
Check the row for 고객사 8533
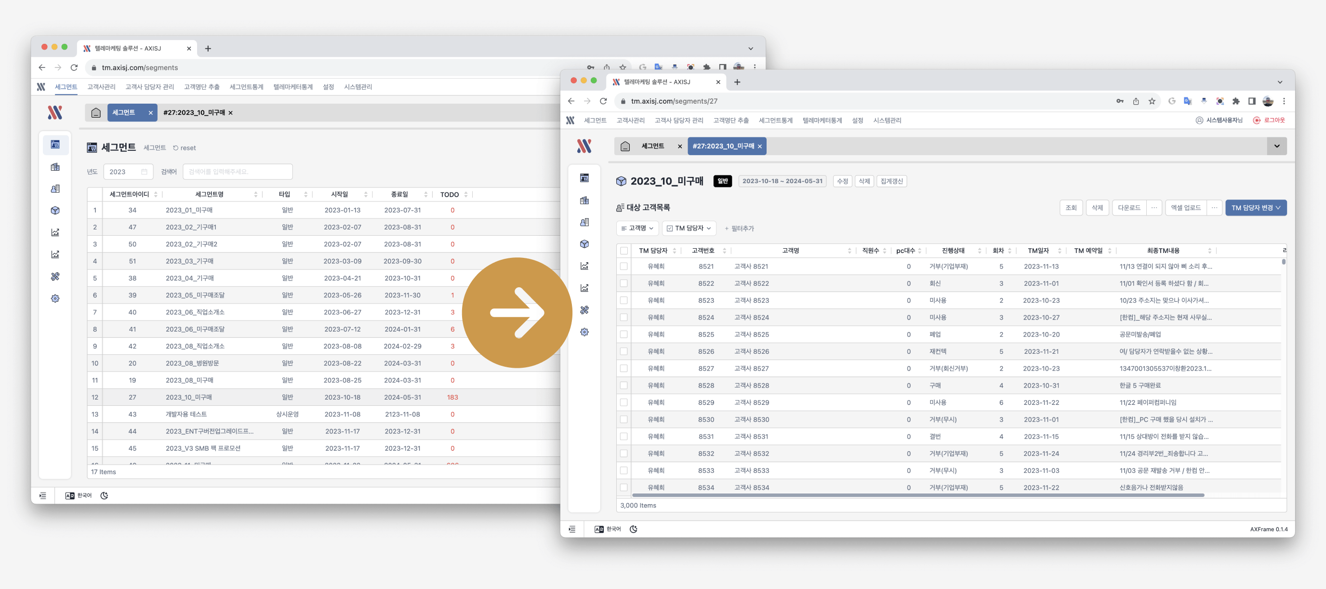[624, 470]
